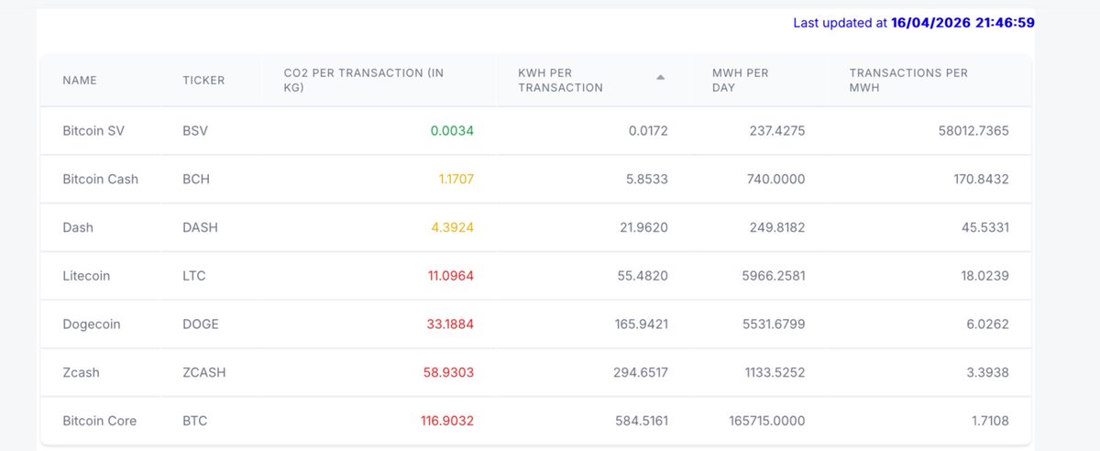Click the KWH value 584.5161
The image size is (1100, 451).
[641, 422]
